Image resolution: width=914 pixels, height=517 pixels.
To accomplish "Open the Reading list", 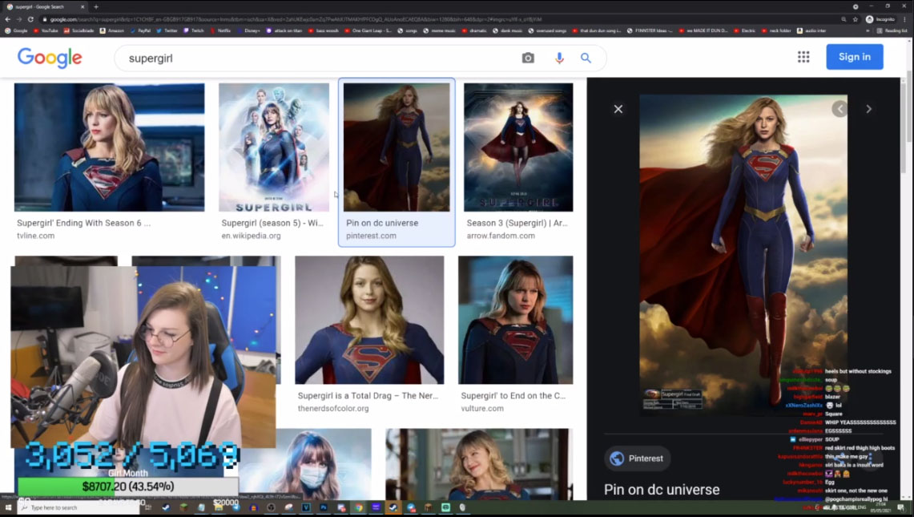I will [x=892, y=30].
